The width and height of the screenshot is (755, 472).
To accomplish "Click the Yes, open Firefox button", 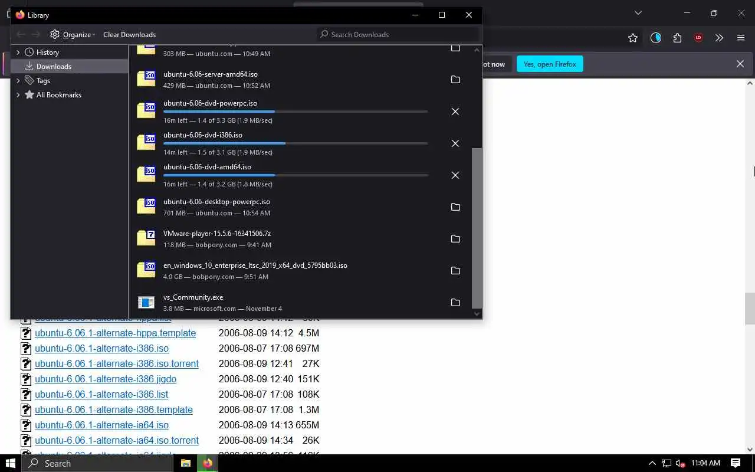I will pos(550,64).
